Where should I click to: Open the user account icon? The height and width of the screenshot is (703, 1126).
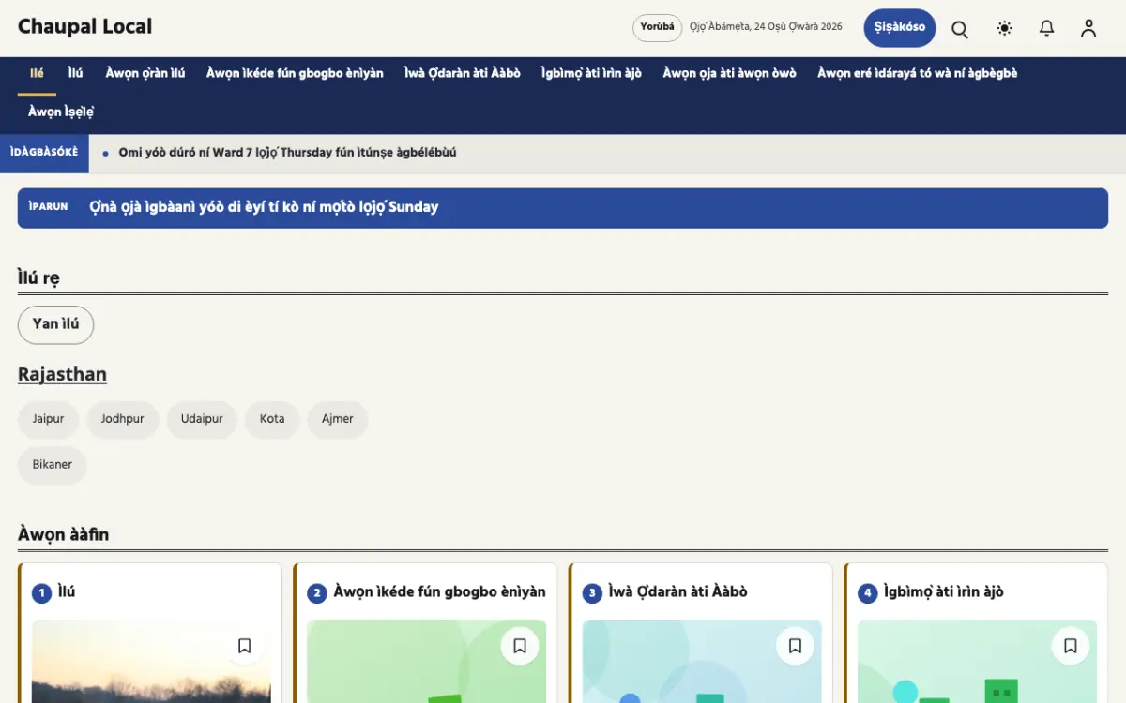(x=1088, y=28)
